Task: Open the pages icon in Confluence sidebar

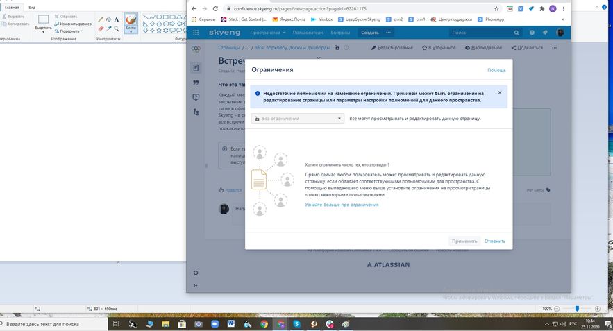Action: pyautogui.click(x=196, y=68)
